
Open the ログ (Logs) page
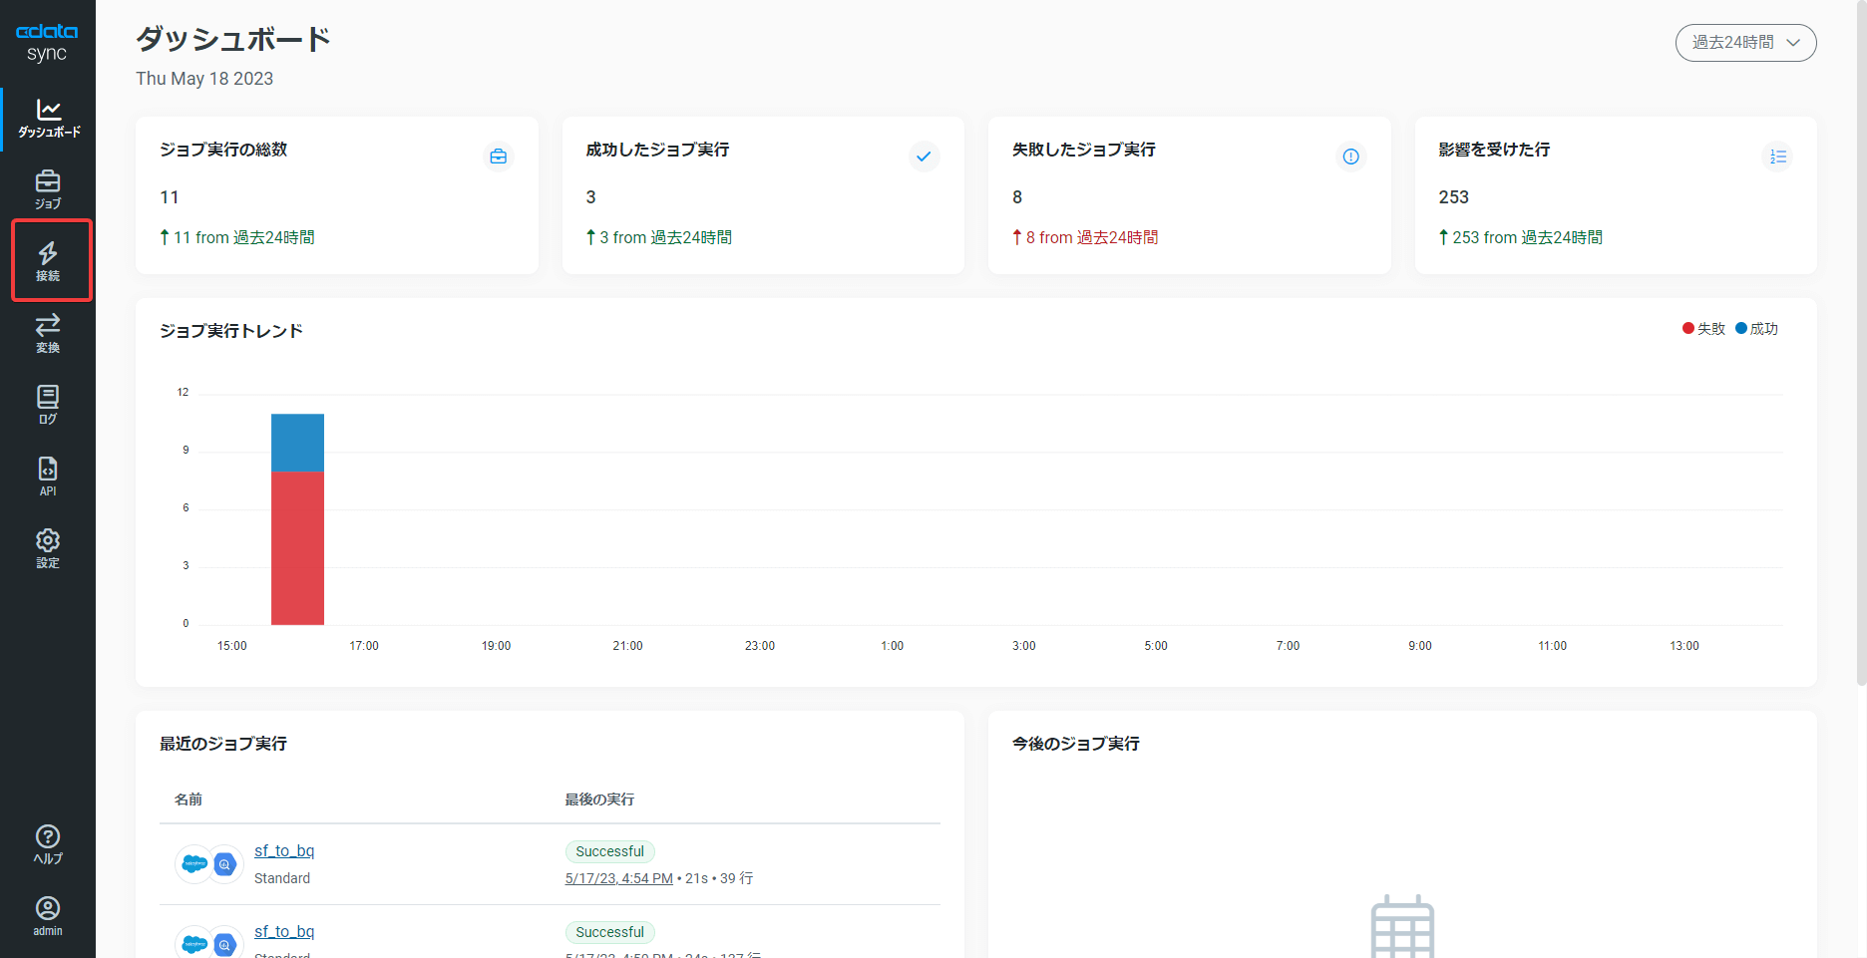tap(48, 405)
